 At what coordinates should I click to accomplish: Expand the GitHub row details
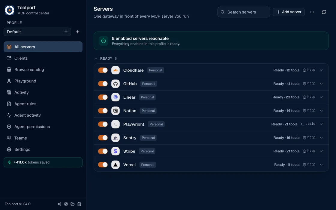coord(321,84)
